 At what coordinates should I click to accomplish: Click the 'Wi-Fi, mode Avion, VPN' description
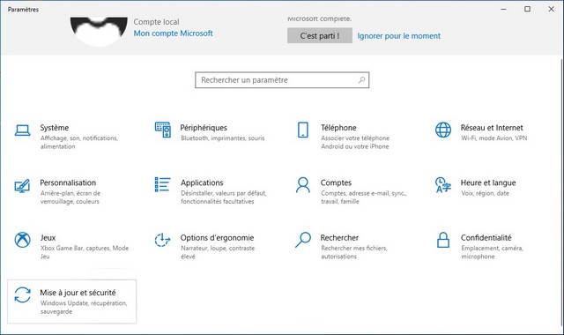pos(494,138)
